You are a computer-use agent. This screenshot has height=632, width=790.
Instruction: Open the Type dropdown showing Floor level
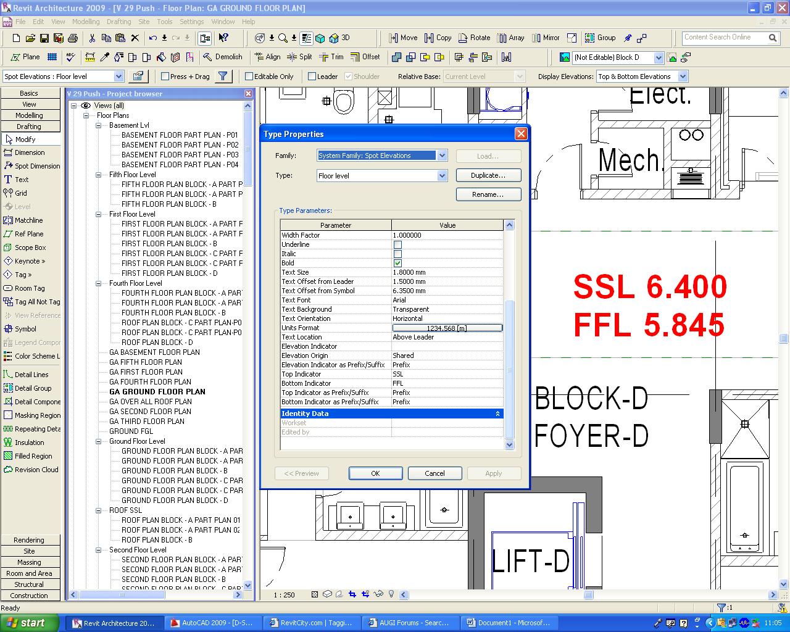(x=442, y=176)
